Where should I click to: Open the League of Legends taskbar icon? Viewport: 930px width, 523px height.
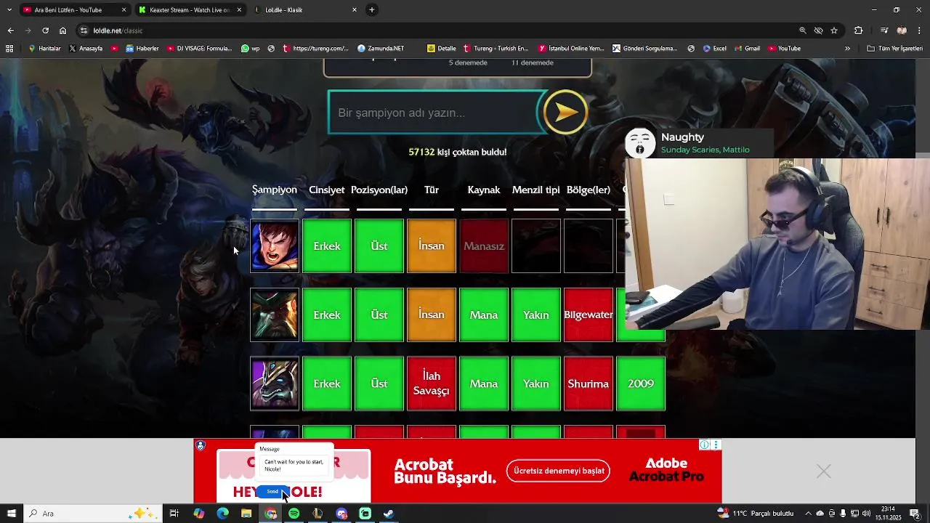318,514
